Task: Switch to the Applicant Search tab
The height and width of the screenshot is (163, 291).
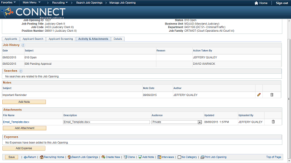Action: [x=33, y=39]
